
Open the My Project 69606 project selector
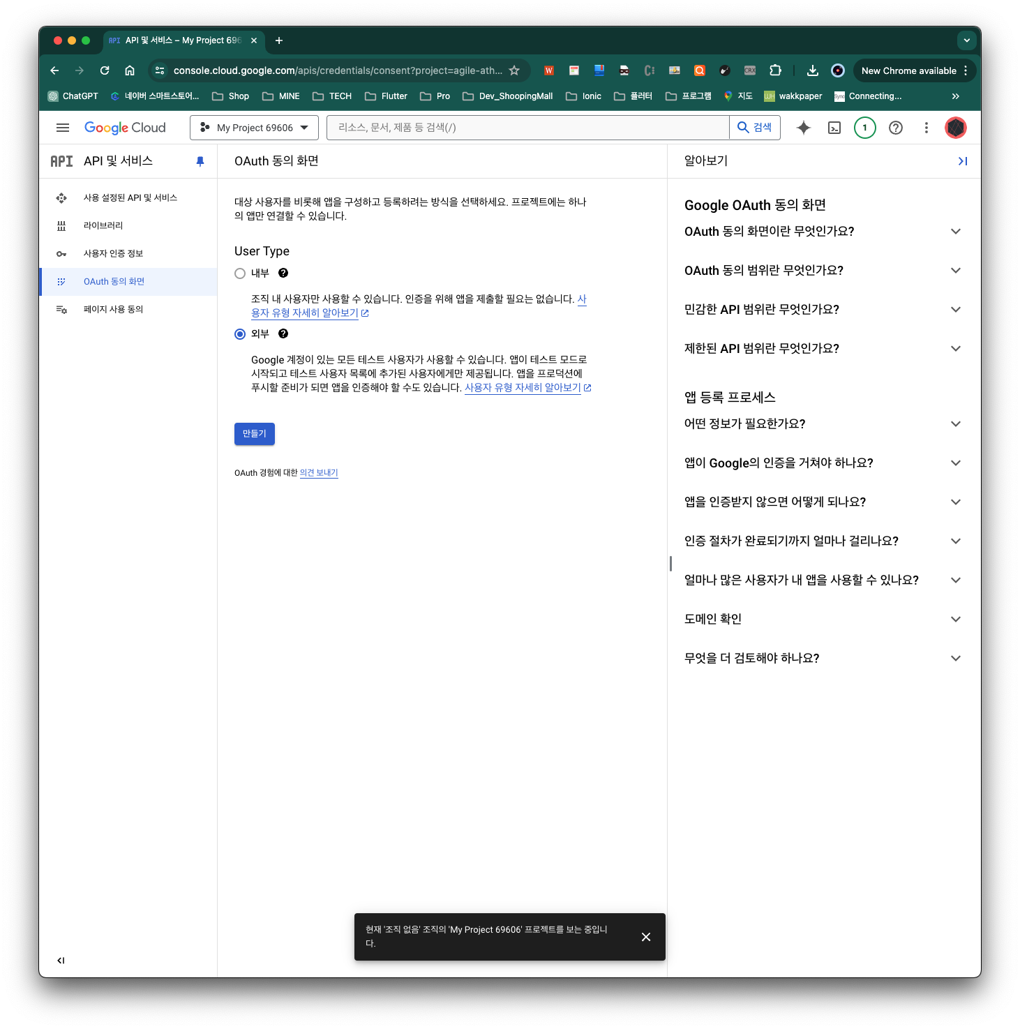tap(254, 128)
